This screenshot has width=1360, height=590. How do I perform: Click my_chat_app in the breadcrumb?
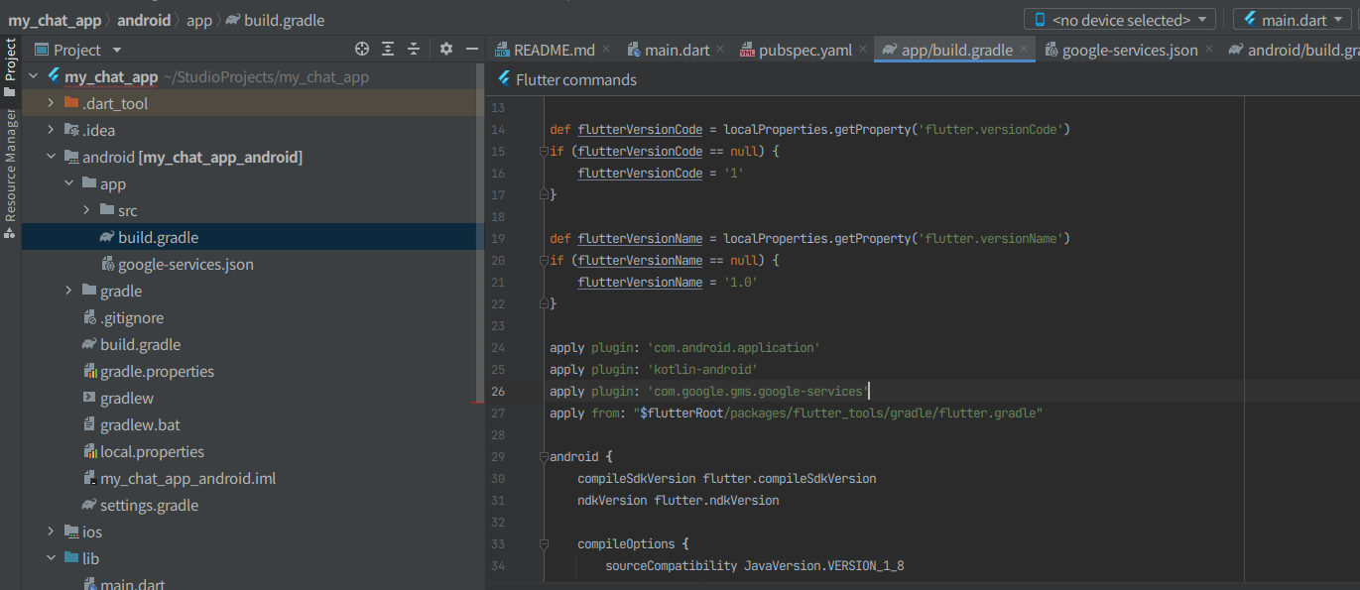pos(56,20)
